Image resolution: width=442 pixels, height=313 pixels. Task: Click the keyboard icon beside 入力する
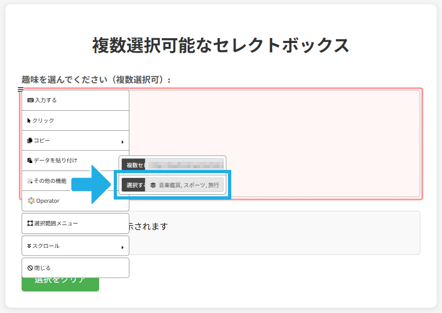coord(30,101)
